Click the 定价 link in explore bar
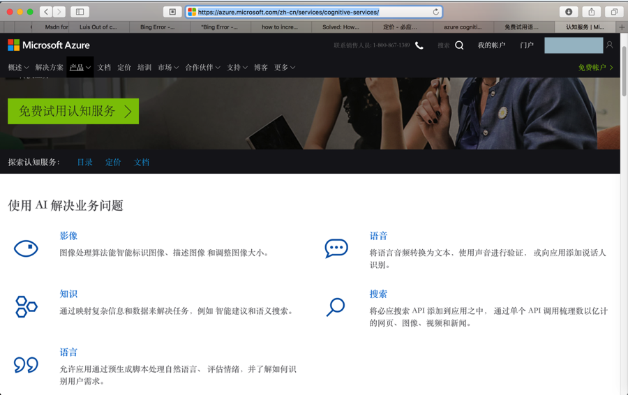Image resolution: width=628 pixels, height=395 pixels. tap(113, 162)
